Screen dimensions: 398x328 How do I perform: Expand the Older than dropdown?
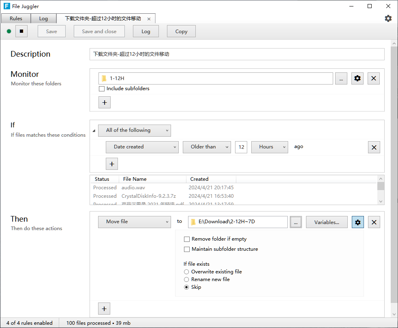pos(207,147)
